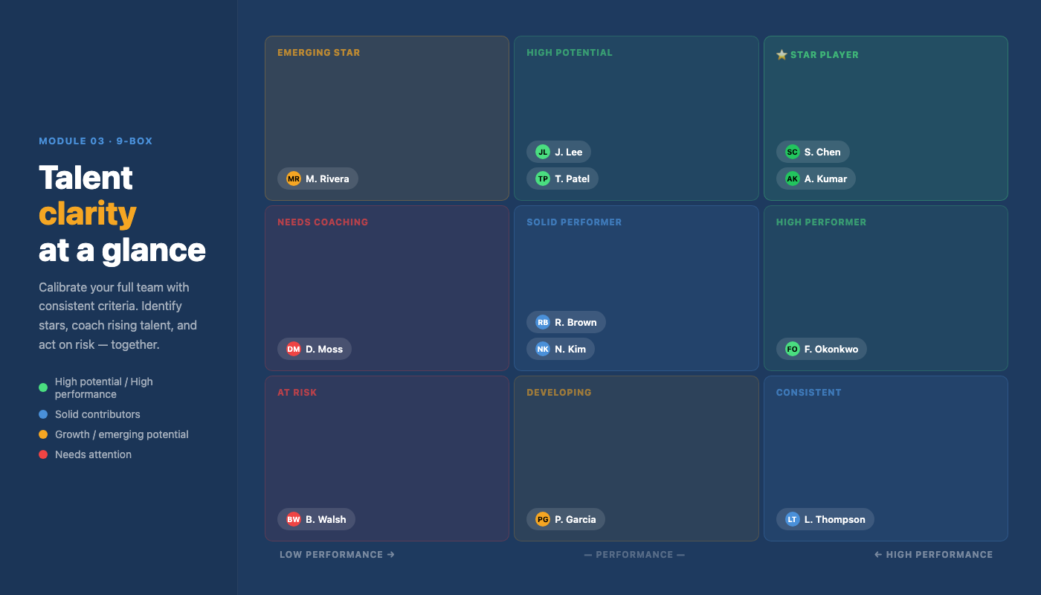The image size is (1041, 595).
Task: Select the R. Brown name chip
Action: [x=566, y=322]
